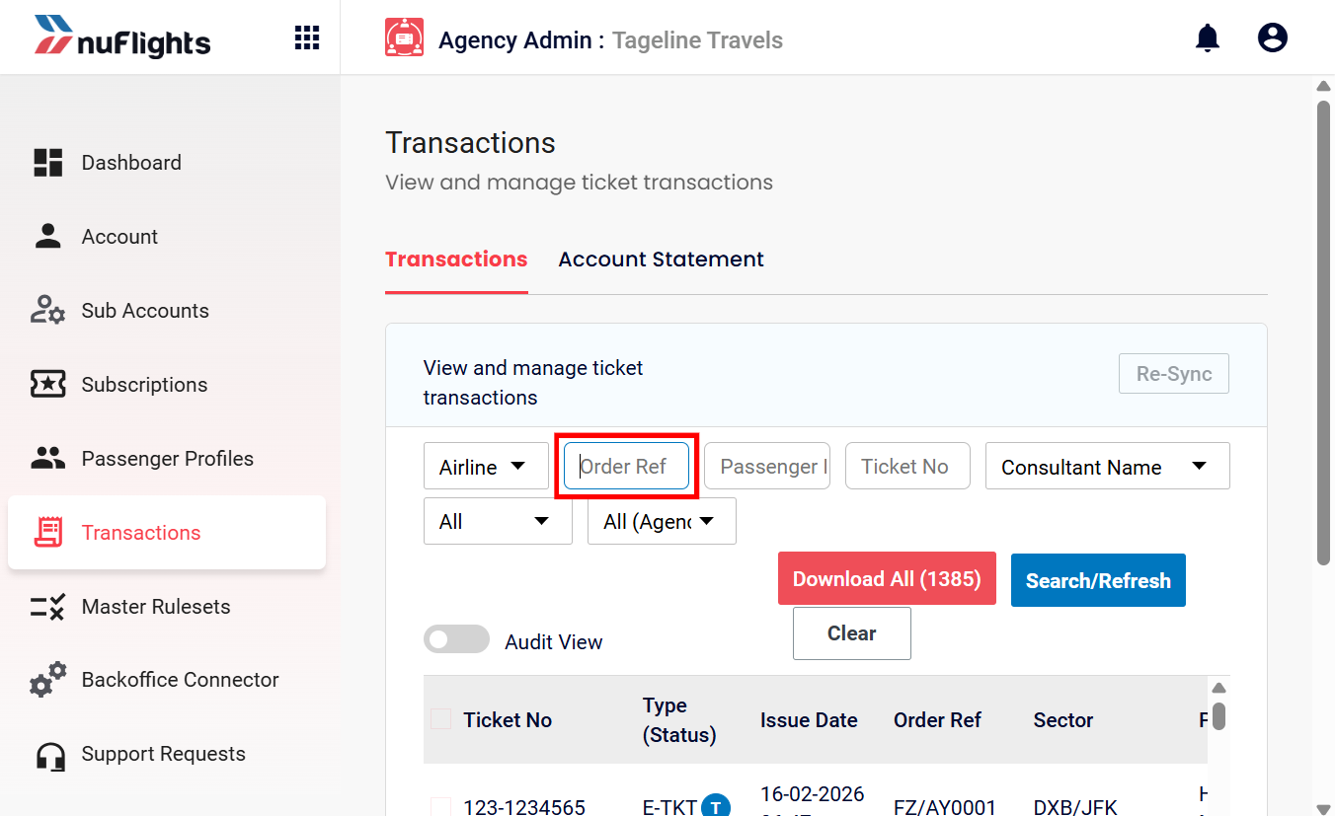This screenshot has width=1335, height=816.
Task: Expand the Airline dropdown
Action: [486, 466]
